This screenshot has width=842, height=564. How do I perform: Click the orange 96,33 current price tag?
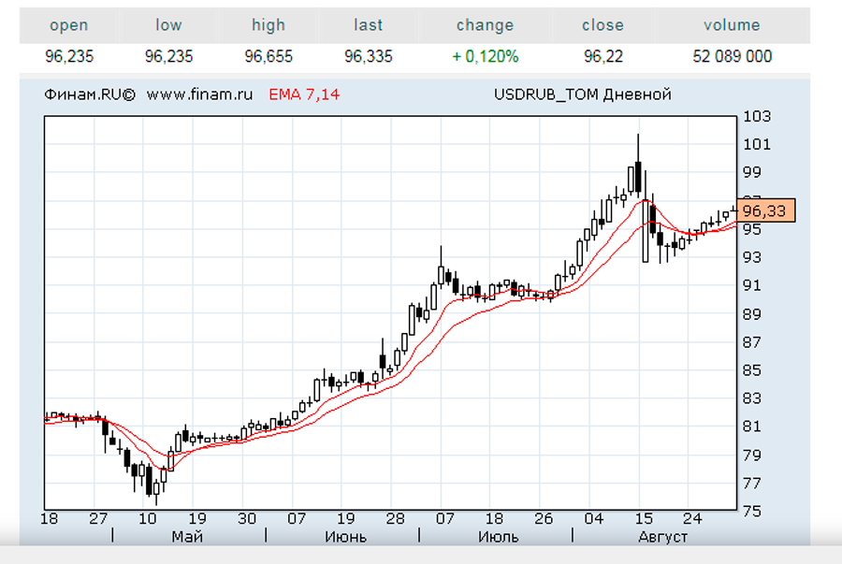point(764,211)
